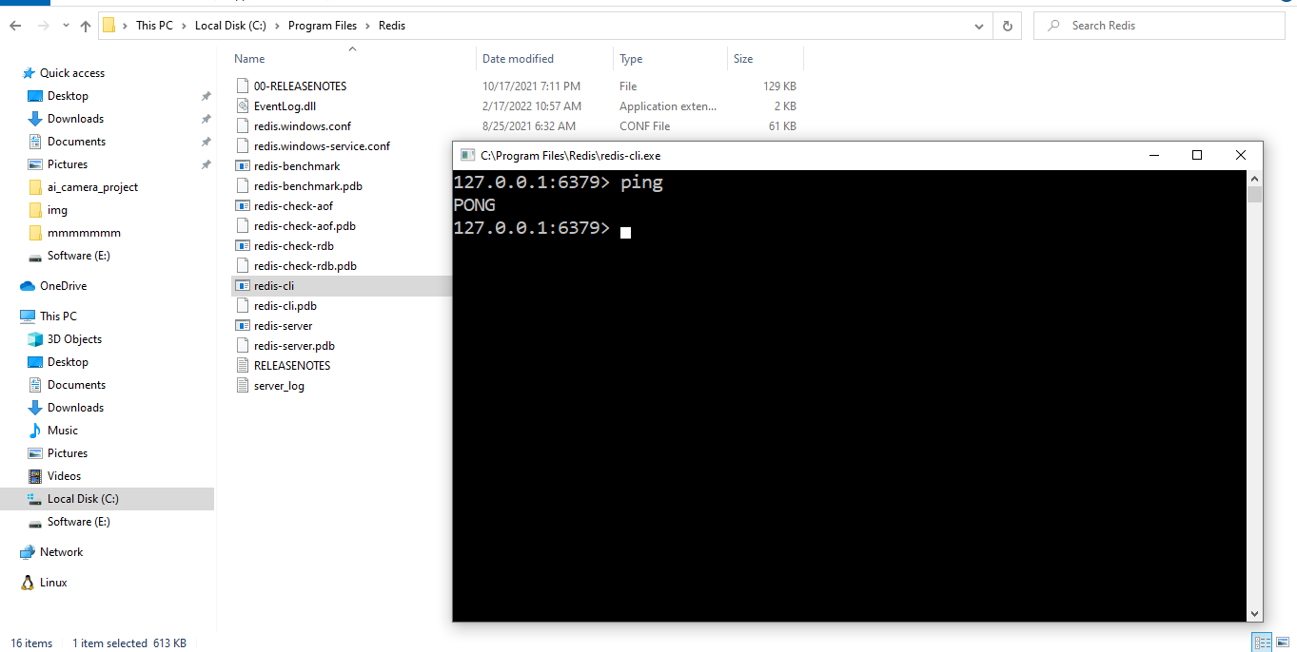Select redis-check-aof application icon
This screenshot has width=1297, height=652.
243,206
